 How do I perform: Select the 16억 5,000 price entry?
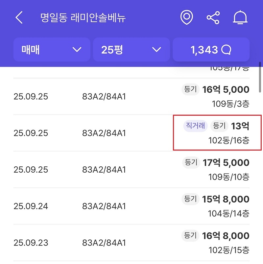(226, 89)
